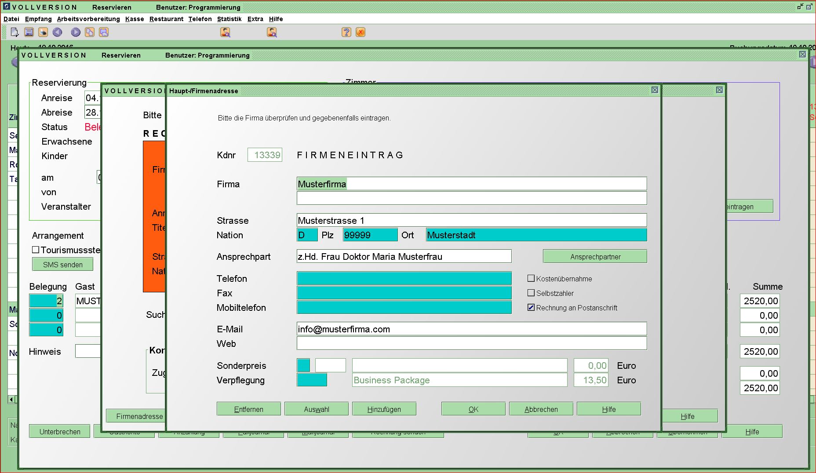Click the Hinzufügen button

click(384, 409)
